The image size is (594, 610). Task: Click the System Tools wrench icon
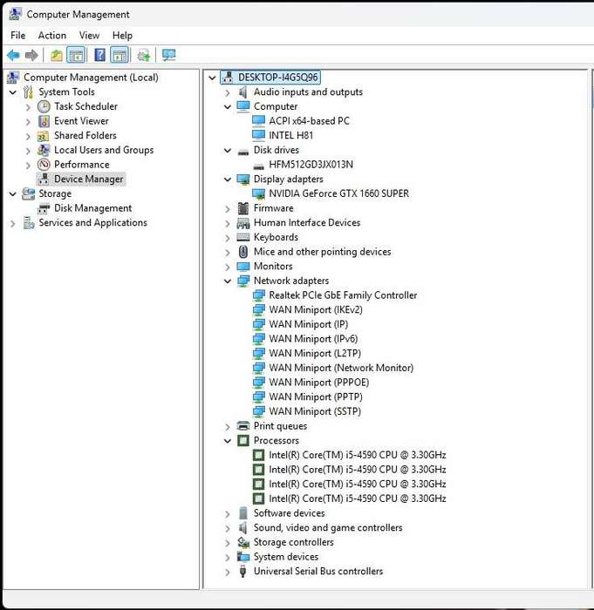click(x=28, y=92)
